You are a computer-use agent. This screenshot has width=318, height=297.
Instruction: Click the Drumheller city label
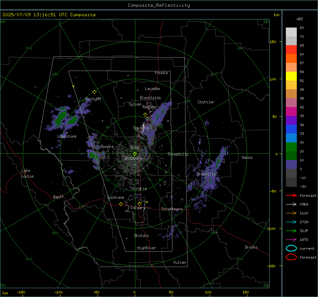click(207, 174)
